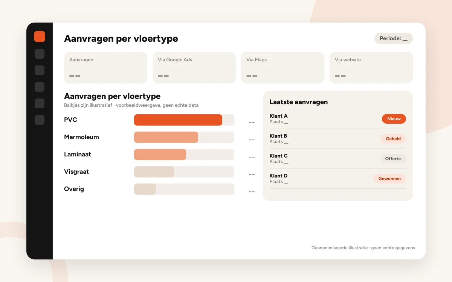Image resolution: width=452 pixels, height=282 pixels.
Task: Open the Klant D entry
Action: pos(338,179)
